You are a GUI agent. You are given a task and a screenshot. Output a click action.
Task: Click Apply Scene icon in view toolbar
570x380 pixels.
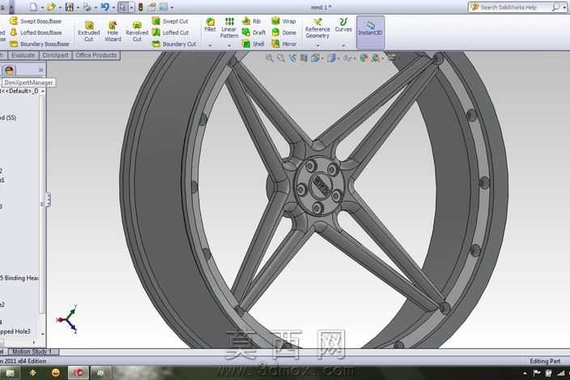376,58
